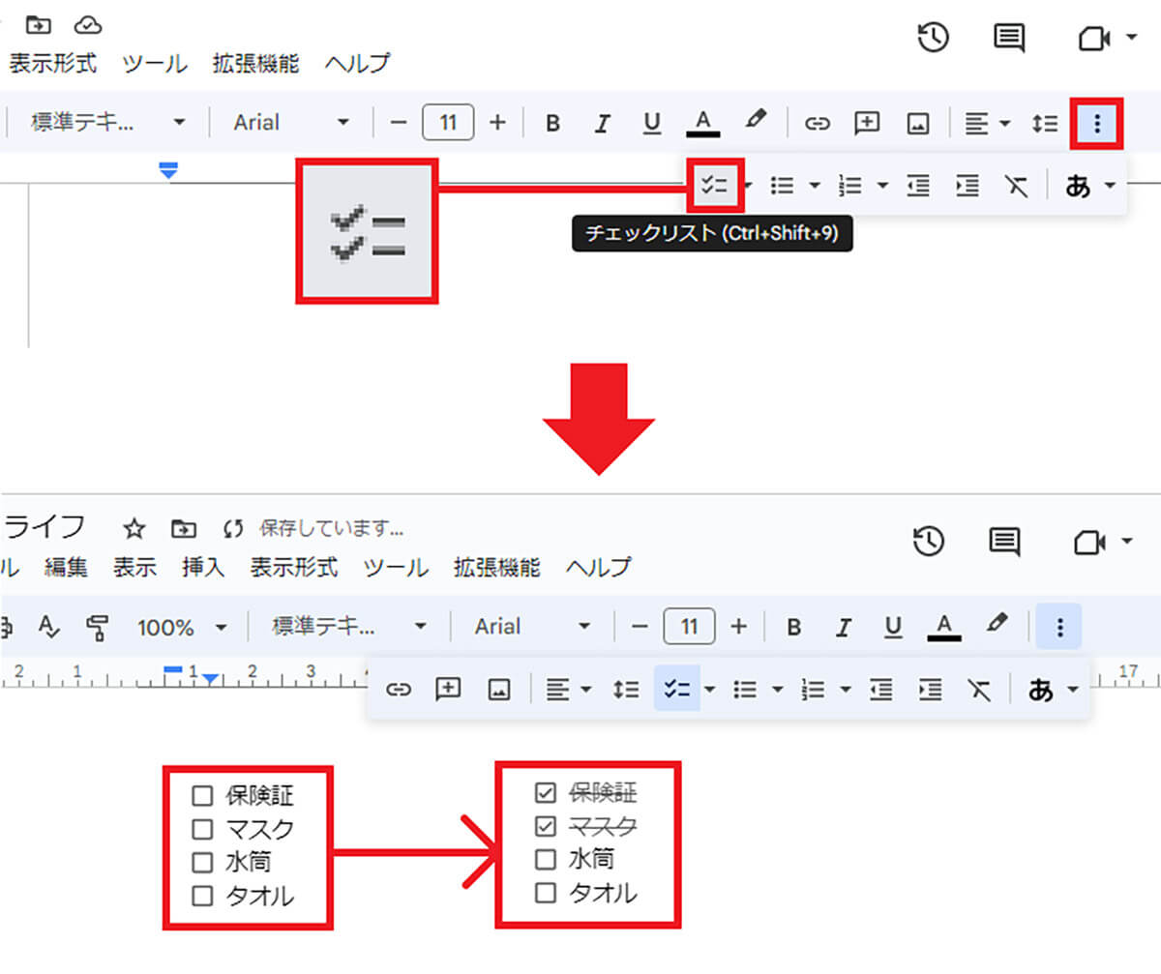Open version history clock in lower screenshot
This screenshot has height=974, width=1161.
coord(930,542)
